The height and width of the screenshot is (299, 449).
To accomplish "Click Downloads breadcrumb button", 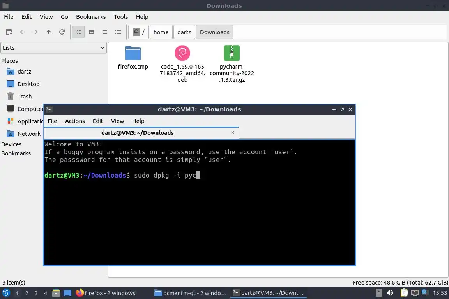I will tap(214, 32).
